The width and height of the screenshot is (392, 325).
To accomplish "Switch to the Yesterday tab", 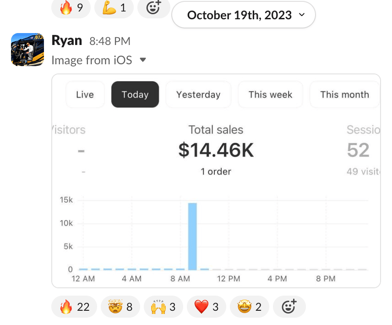I will (x=198, y=95).
